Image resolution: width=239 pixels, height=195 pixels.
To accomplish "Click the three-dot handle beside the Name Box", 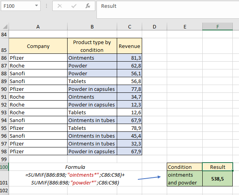I will pyautogui.click(x=46, y=6).
